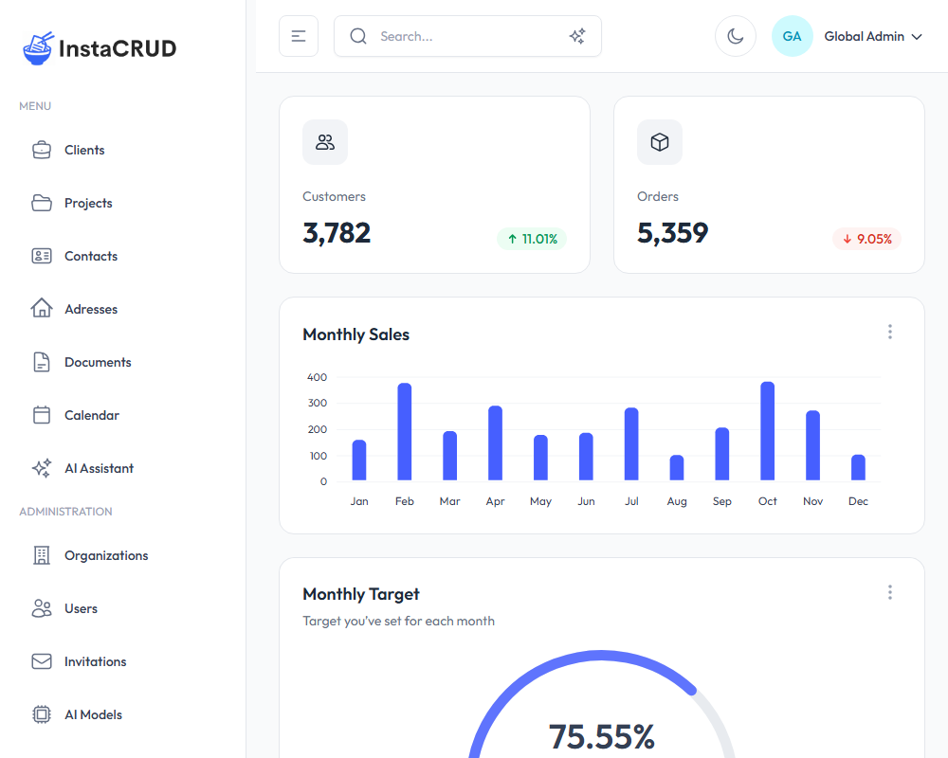The image size is (948, 758).
Task: Open the Monthly Sales options menu
Action: (x=890, y=332)
